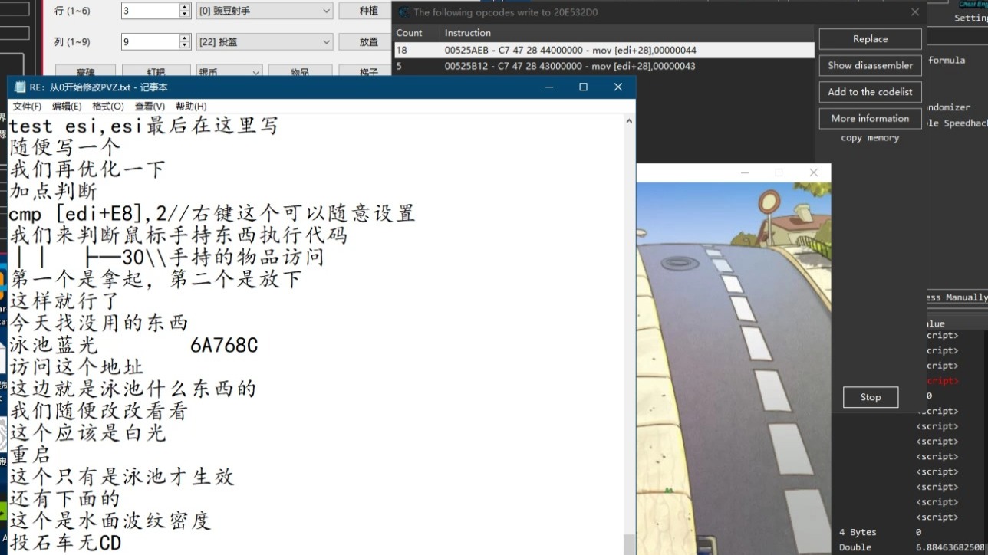The width and height of the screenshot is (988, 555).
Task: Click the Notepad scrollbar up arrow
Action: point(629,121)
